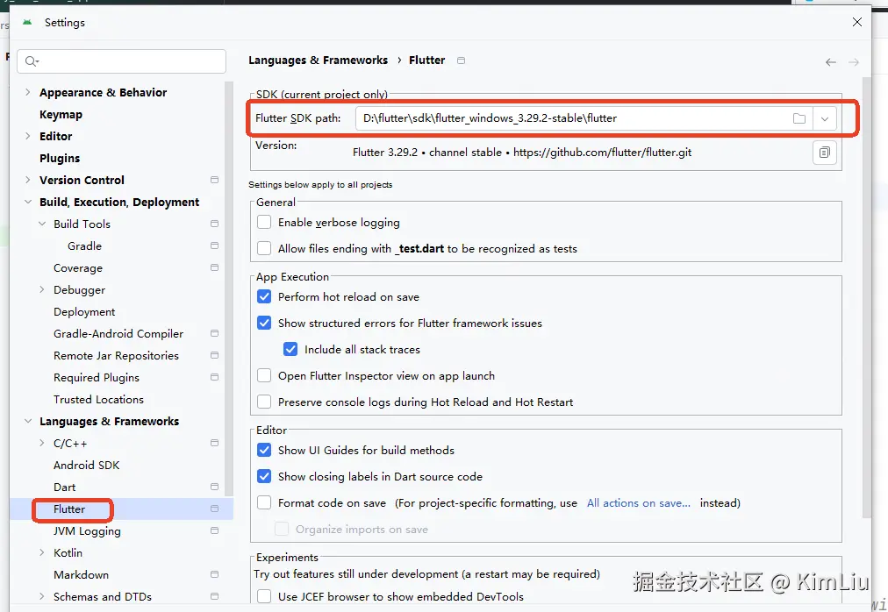Toggle Allow files ending with _test.dart checkbox
The height and width of the screenshot is (612, 888).
pyautogui.click(x=264, y=248)
